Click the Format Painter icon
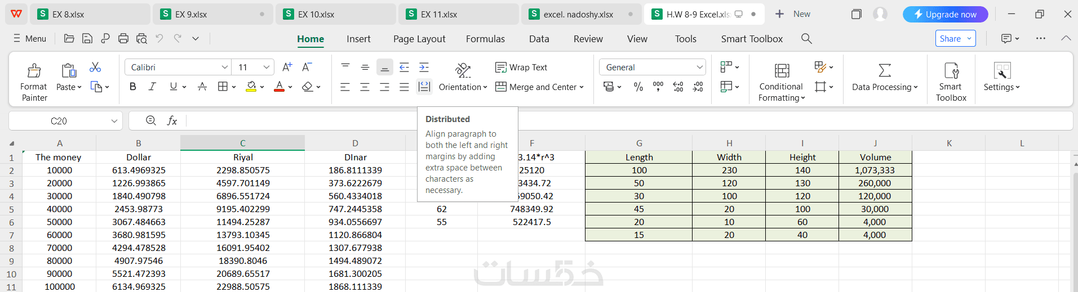1078x292 pixels. [34, 71]
